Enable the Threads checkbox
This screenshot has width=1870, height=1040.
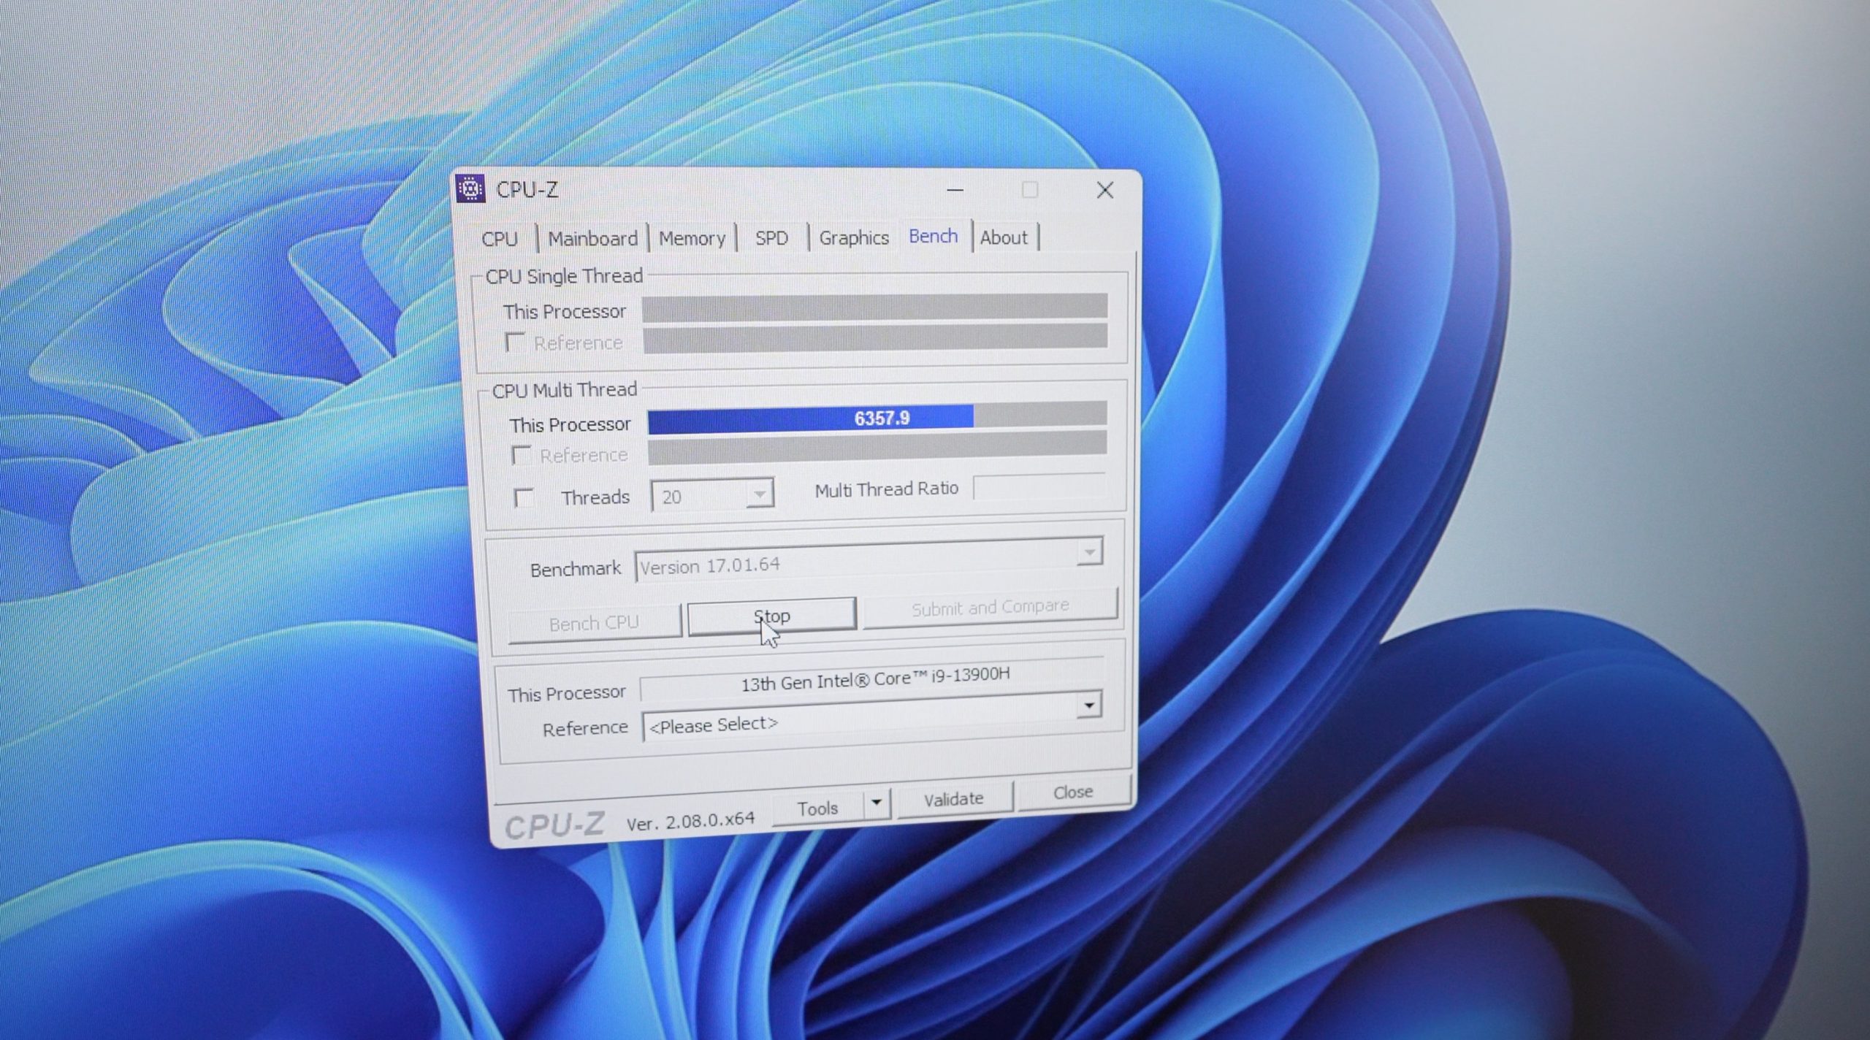pos(524,498)
